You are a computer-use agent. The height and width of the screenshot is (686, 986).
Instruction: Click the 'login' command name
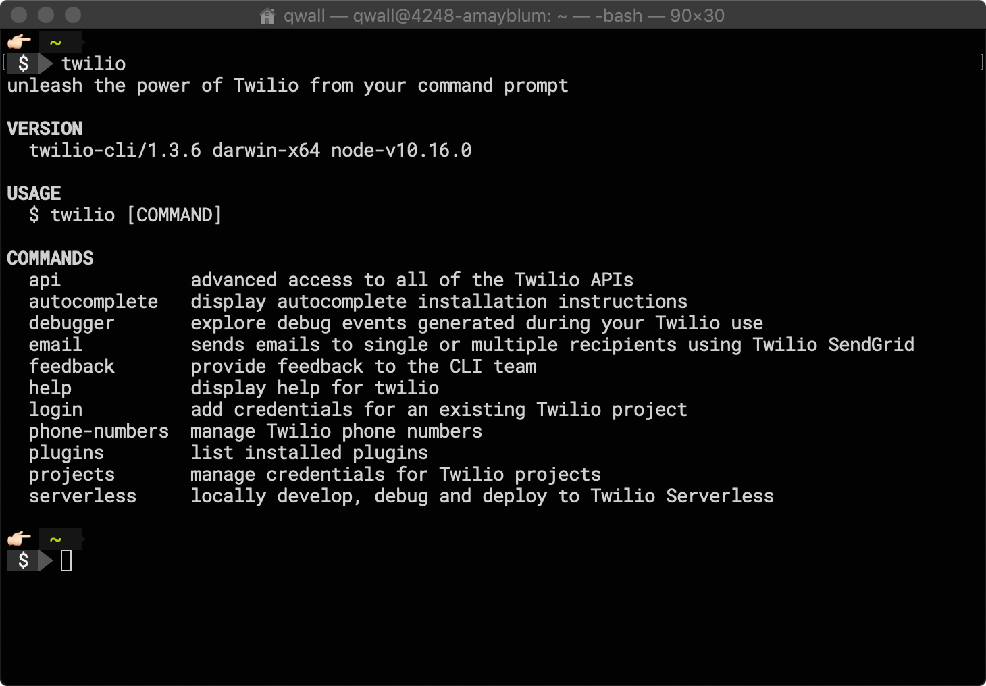55,410
